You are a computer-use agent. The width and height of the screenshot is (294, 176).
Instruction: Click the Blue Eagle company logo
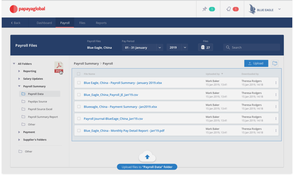[x=252, y=9]
